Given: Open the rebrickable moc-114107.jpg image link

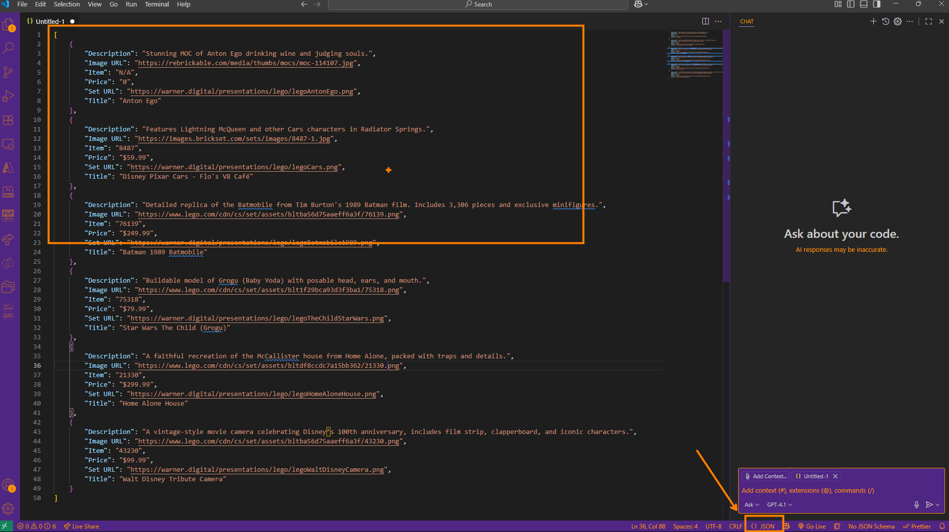Looking at the screenshot, I should point(246,63).
